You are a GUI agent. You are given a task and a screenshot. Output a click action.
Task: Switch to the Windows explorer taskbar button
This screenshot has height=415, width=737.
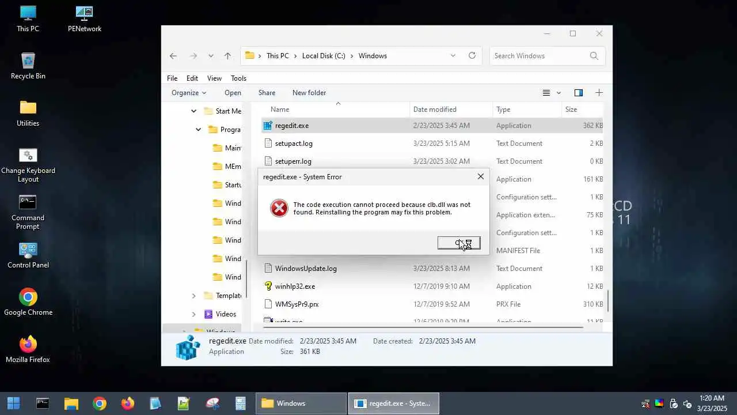[301, 403]
